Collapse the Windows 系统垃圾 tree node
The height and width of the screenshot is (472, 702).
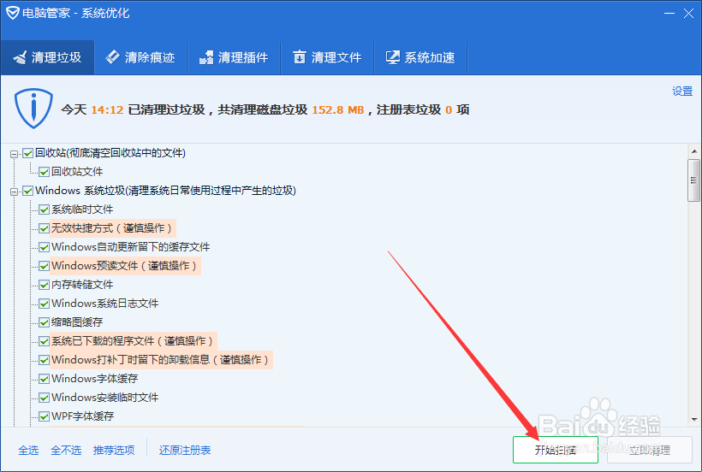point(14,192)
